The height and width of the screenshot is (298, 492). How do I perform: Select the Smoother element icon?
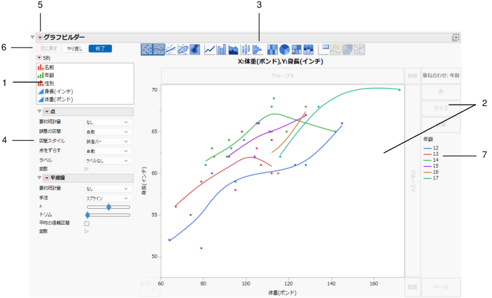pyautogui.click(x=158, y=50)
